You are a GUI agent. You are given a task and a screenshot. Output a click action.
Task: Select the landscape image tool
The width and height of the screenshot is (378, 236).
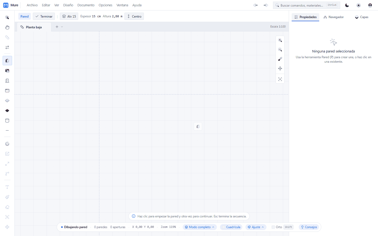coord(7,71)
